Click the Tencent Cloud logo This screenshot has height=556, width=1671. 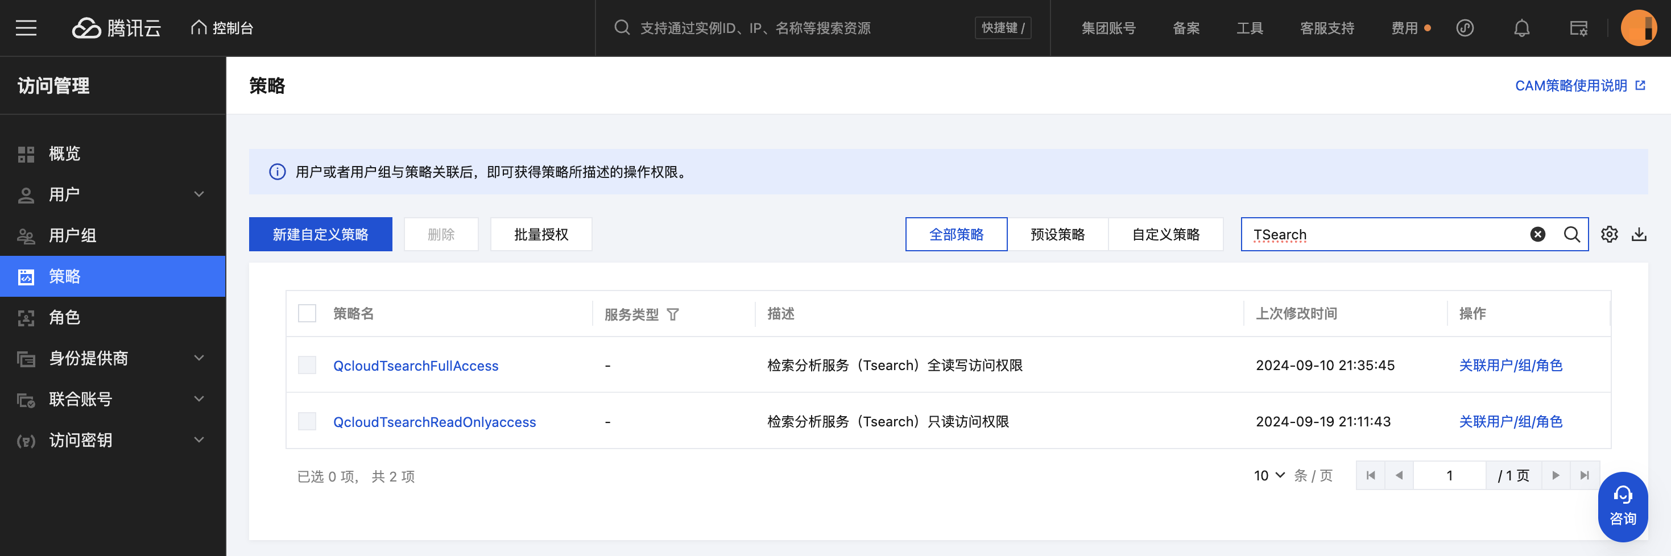coord(116,28)
